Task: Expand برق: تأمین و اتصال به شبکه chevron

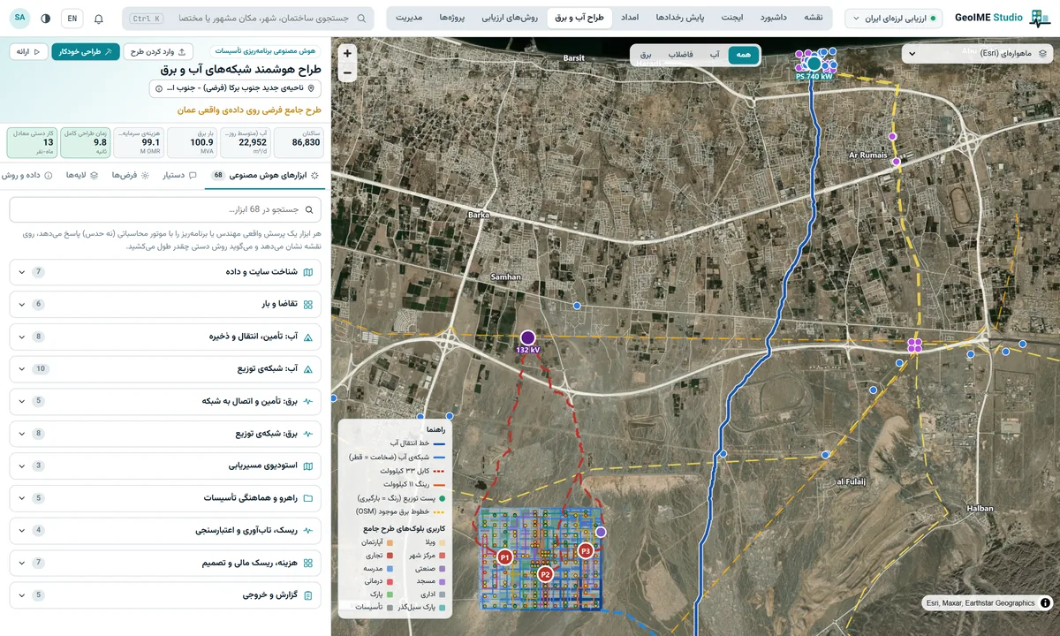Action: [x=22, y=401]
